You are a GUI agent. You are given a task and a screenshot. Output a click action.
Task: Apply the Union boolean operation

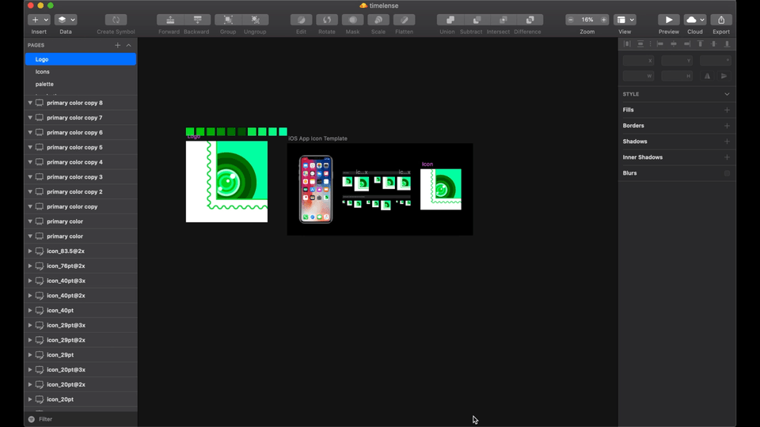click(x=450, y=20)
